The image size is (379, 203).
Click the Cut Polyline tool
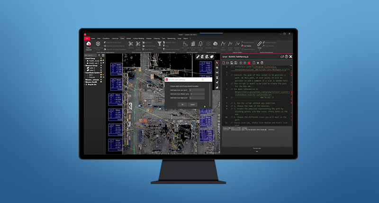[x=247, y=46]
